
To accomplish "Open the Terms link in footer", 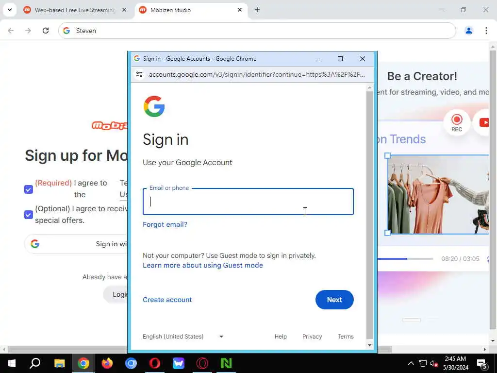I will (x=346, y=337).
